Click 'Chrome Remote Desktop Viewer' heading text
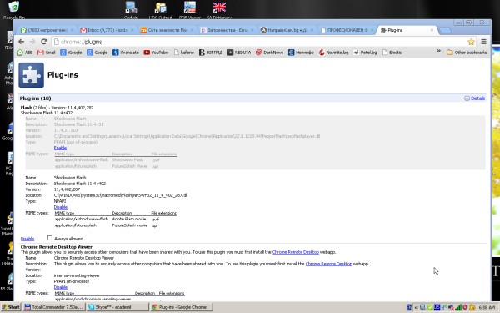Viewport: 500px width, 313px height. [x=57, y=247]
